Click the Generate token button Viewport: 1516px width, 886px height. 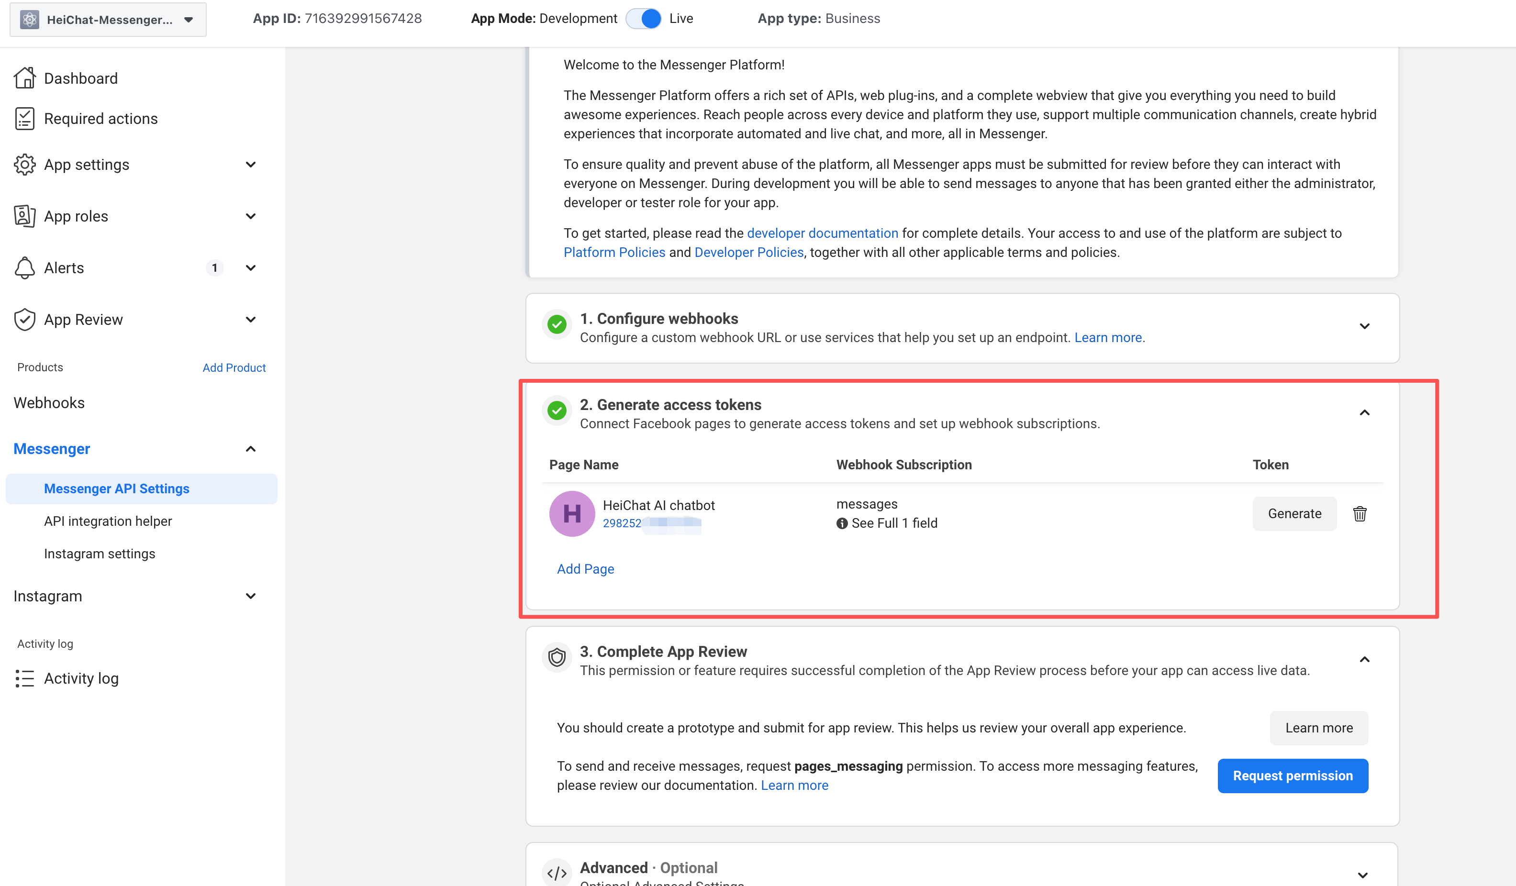click(1294, 514)
